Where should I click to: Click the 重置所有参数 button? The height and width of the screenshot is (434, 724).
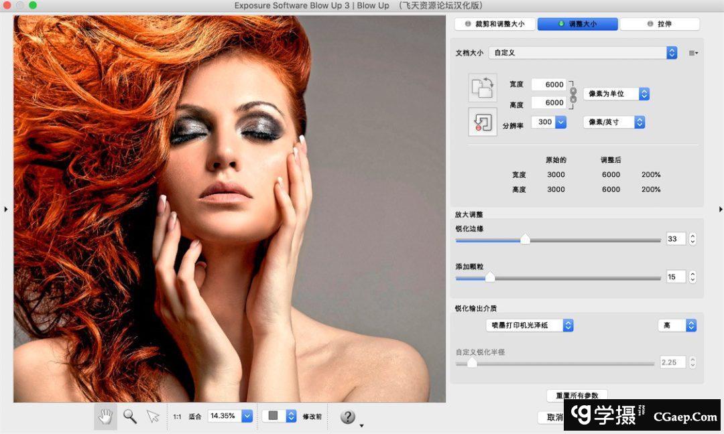[577, 395]
